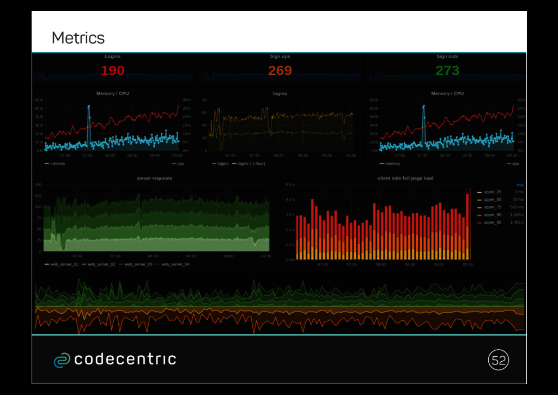Open the Sign ups panel title
The width and height of the screenshot is (558, 395).
280,56
